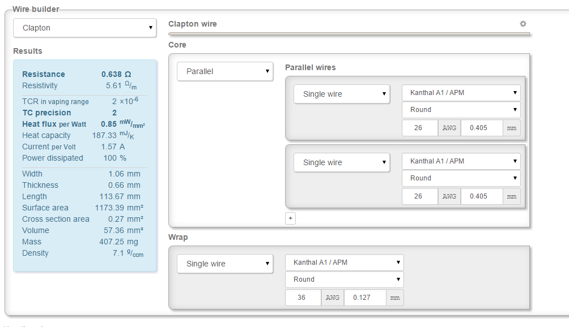Open second parallel Single wire dropdown
Screen dimensions: 569x327
pos(342,162)
